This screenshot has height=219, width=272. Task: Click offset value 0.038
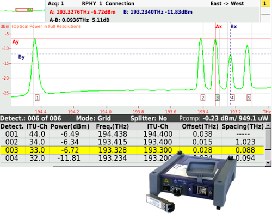click(x=202, y=134)
